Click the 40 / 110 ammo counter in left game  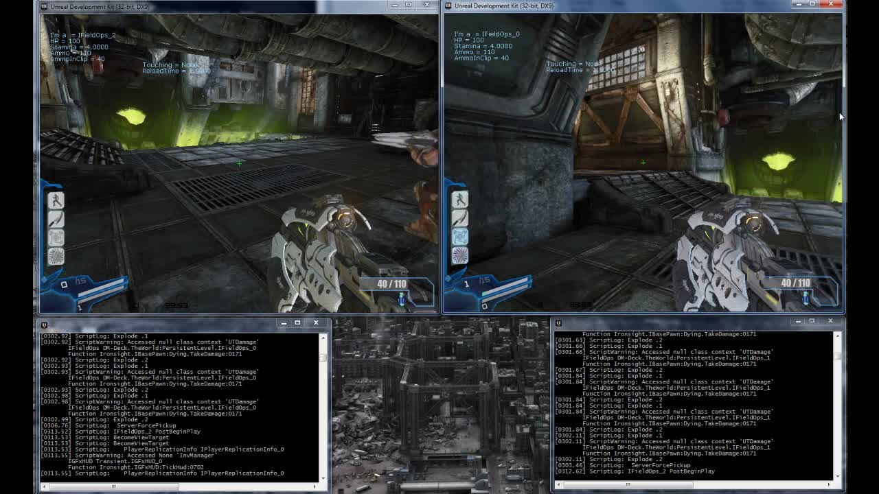point(391,284)
